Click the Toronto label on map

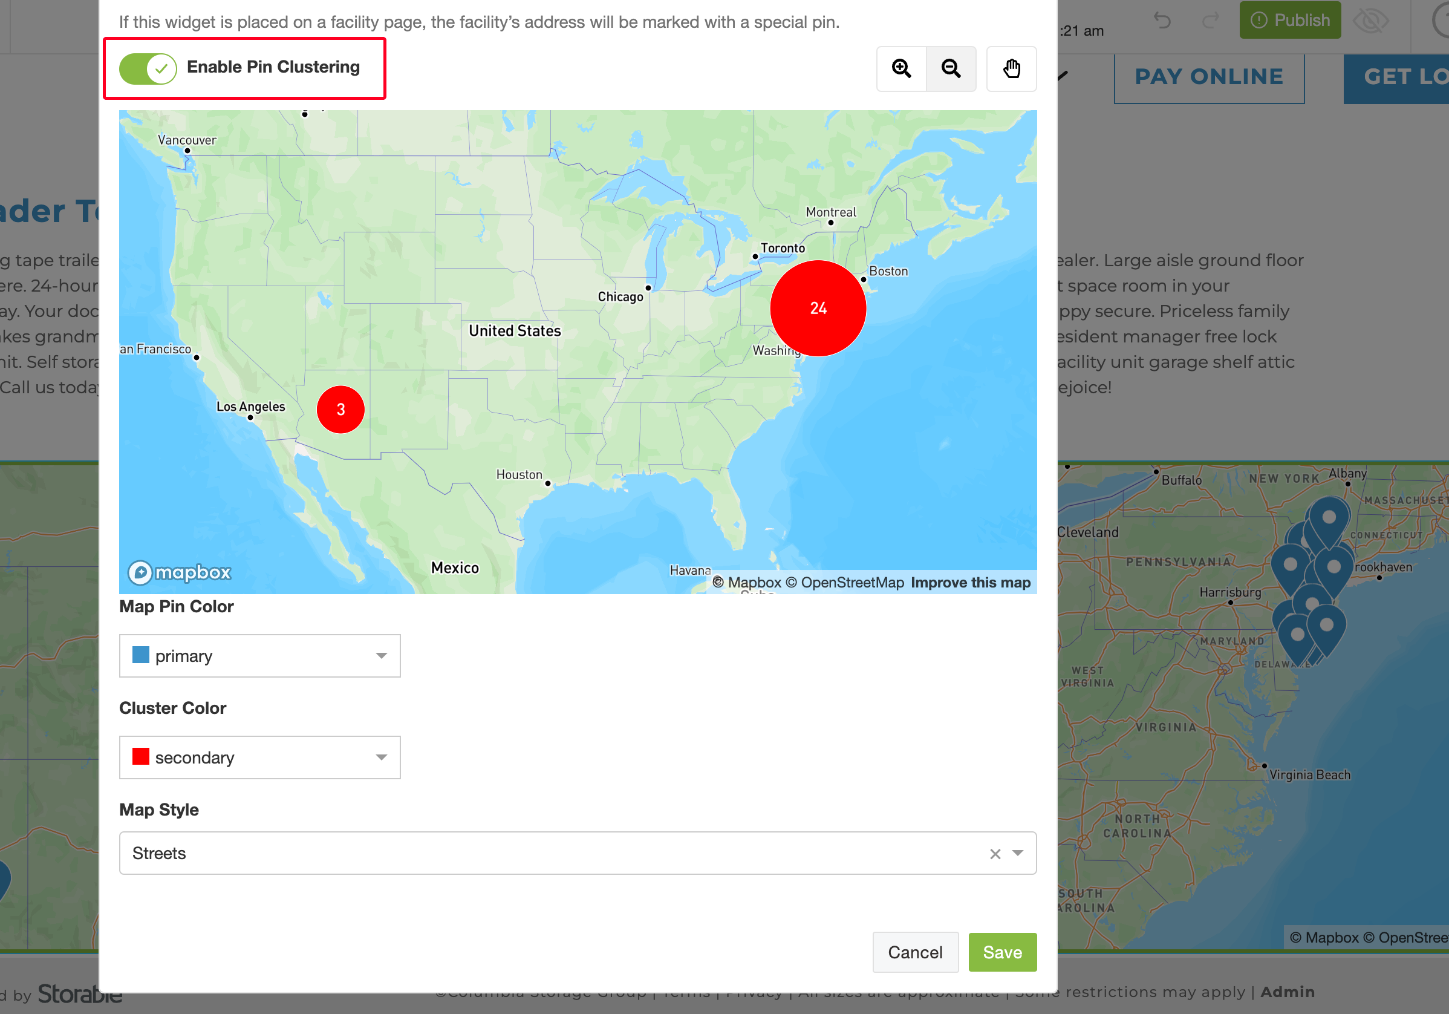click(x=783, y=248)
